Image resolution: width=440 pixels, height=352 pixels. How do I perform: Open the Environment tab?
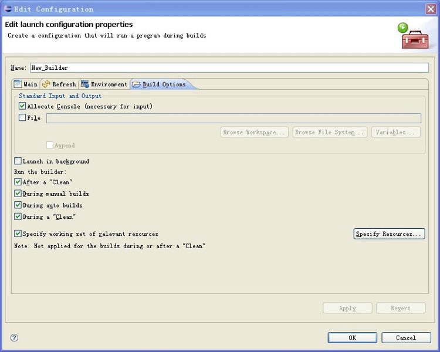point(104,84)
